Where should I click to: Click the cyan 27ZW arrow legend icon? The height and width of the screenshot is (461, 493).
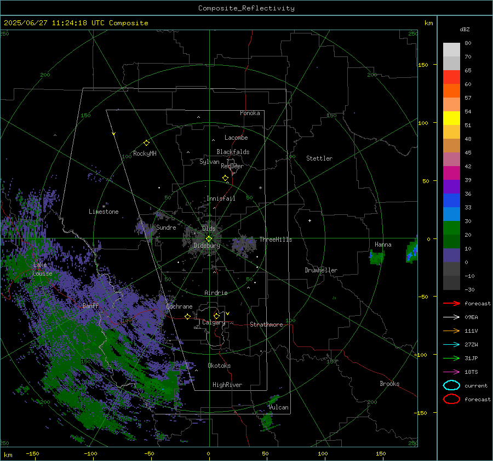click(451, 344)
